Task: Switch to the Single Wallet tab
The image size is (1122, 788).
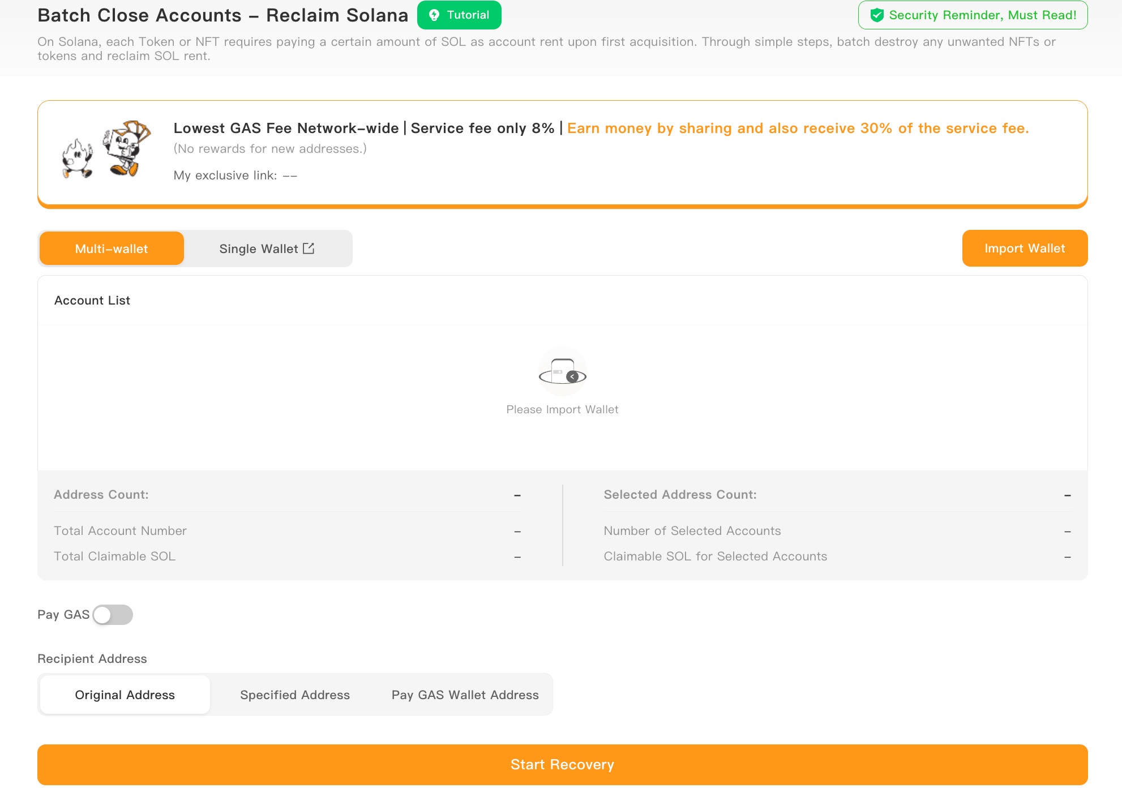Action: coord(267,249)
